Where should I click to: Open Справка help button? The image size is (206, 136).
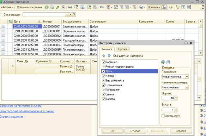tap(181, 131)
